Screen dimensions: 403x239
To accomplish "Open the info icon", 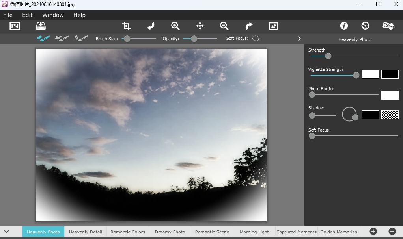I will pos(344,26).
